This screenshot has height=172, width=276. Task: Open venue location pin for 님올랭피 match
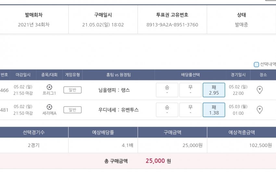259,90
